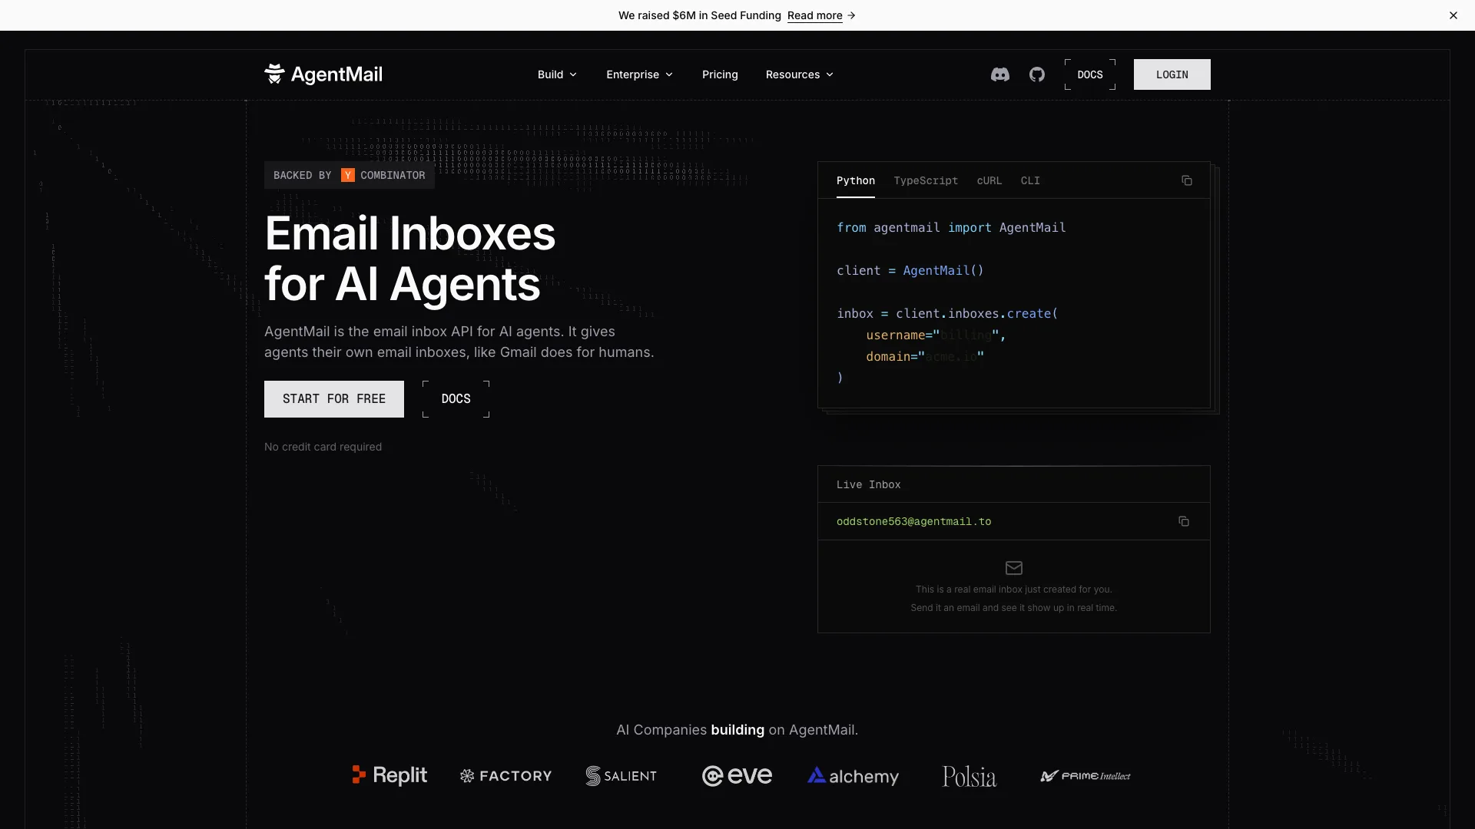The width and height of the screenshot is (1475, 829).
Task: Open DOCS from the top navigation
Action: click(1090, 74)
